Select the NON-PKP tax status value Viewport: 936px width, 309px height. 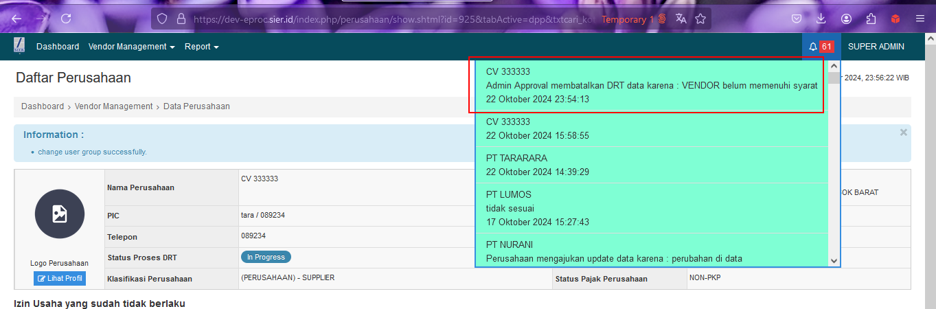click(705, 277)
